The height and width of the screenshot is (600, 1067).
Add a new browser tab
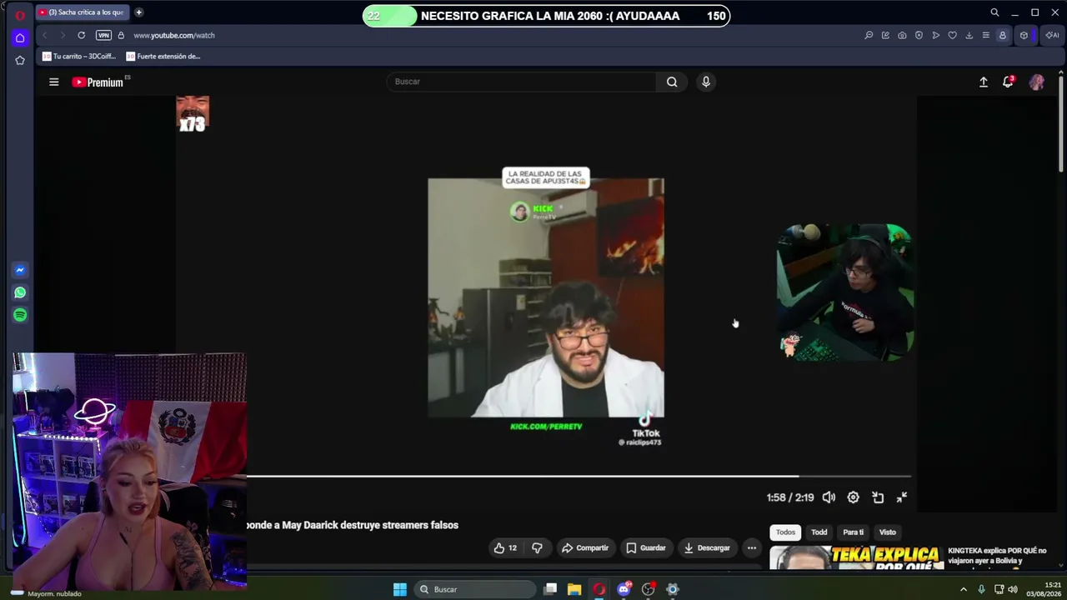pyautogui.click(x=138, y=12)
